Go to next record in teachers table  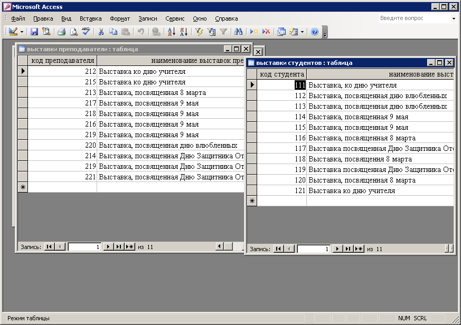(x=108, y=247)
